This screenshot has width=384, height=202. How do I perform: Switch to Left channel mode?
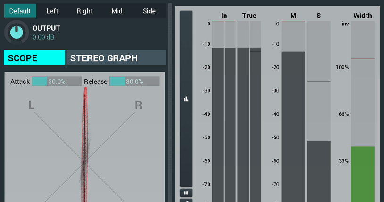coord(52,11)
